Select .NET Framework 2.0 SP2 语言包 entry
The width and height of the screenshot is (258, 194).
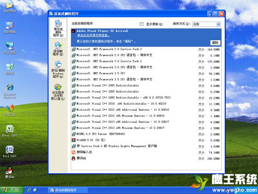coord(146,55)
